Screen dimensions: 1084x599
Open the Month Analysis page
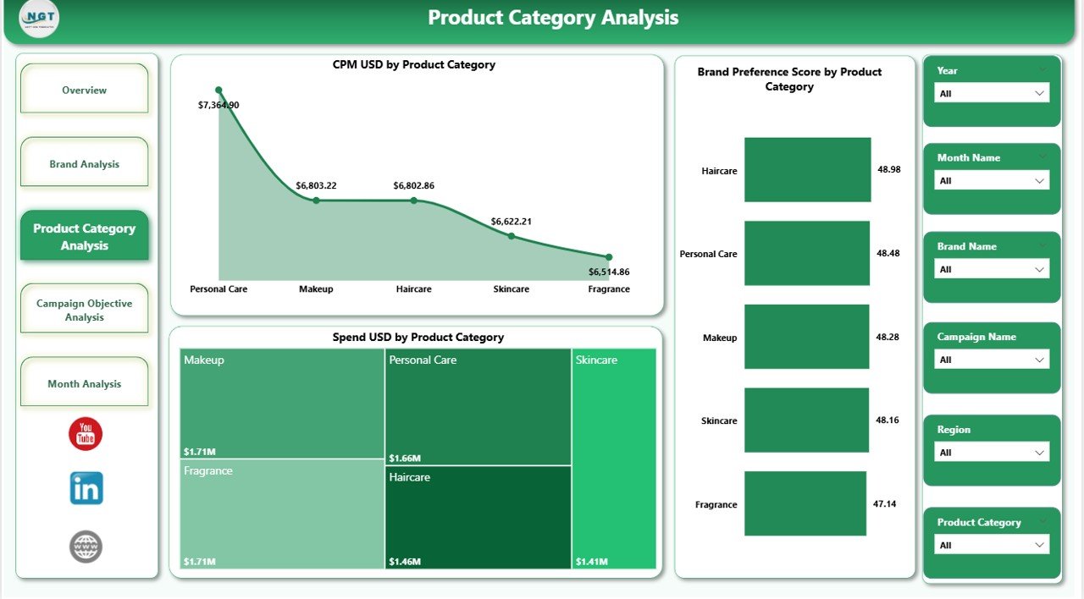[85, 383]
